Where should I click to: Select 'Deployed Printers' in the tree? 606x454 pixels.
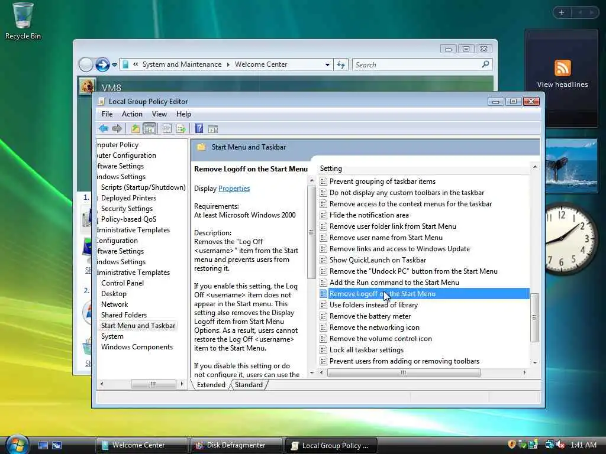pos(128,197)
